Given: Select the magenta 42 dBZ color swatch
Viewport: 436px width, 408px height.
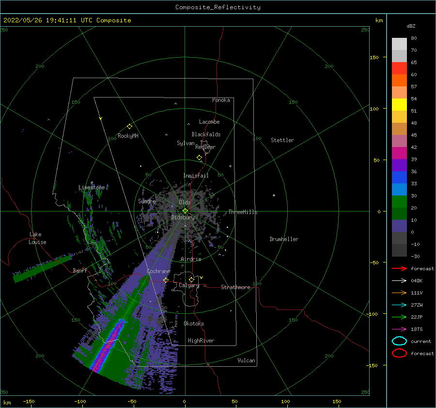Looking at the screenshot, I should point(399,153).
